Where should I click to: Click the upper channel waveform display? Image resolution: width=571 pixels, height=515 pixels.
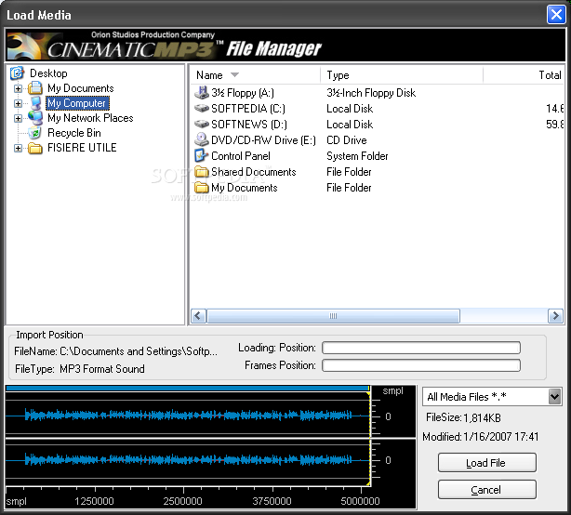pyautogui.click(x=188, y=416)
